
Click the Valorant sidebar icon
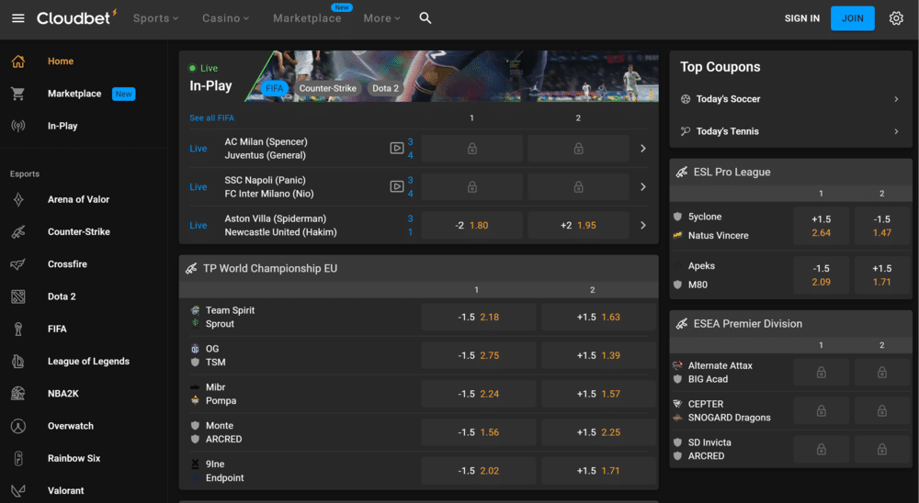pyautogui.click(x=18, y=491)
